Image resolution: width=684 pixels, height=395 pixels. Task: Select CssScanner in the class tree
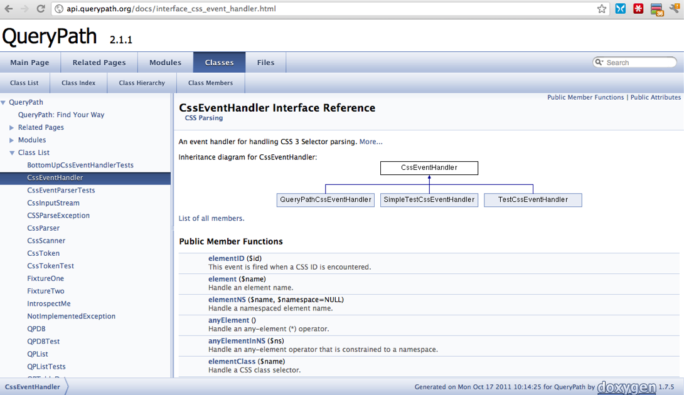(46, 241)
